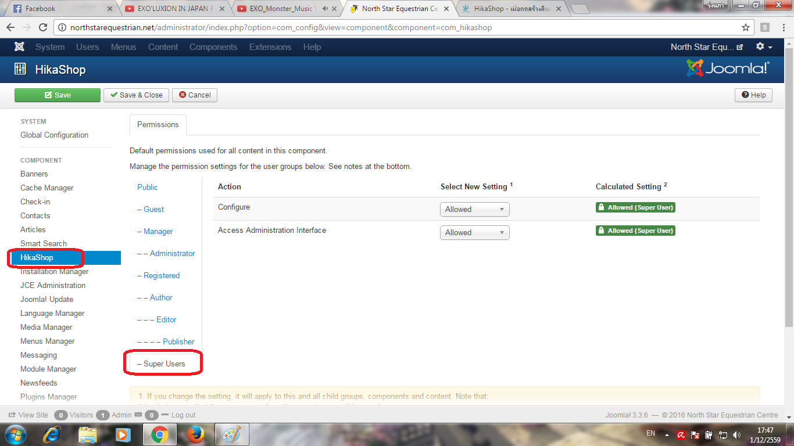This screenshot has height=446, width=794.
Task: Open the Extensions menu
Action: (x=270, y=47)
